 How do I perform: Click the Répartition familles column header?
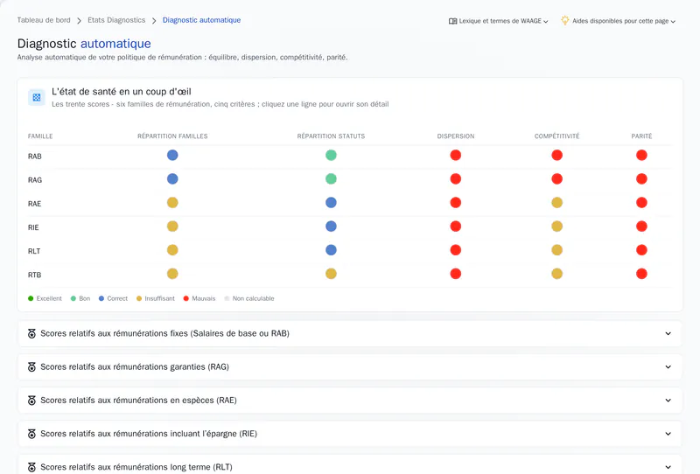pyautogui.click(x=172, y=136)
